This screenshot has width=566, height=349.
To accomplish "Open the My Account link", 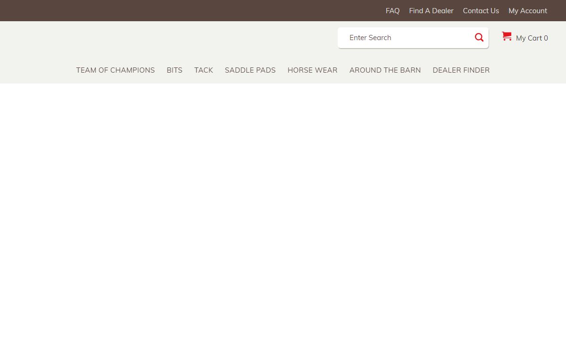I will pos(528,10).
